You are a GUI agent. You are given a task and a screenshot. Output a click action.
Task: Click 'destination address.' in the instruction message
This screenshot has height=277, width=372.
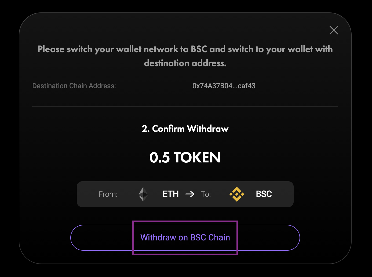pyautogui.click(x=185, y=63)
